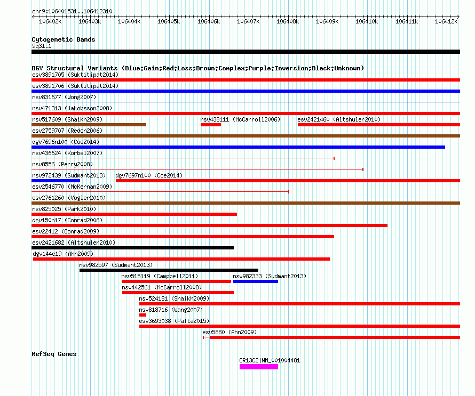The height and width of the screenshot is (396, 475).
Task: Select dgv7696n100 (Coe2014) label
Action: pyautogui.click(x=66, y=142)
